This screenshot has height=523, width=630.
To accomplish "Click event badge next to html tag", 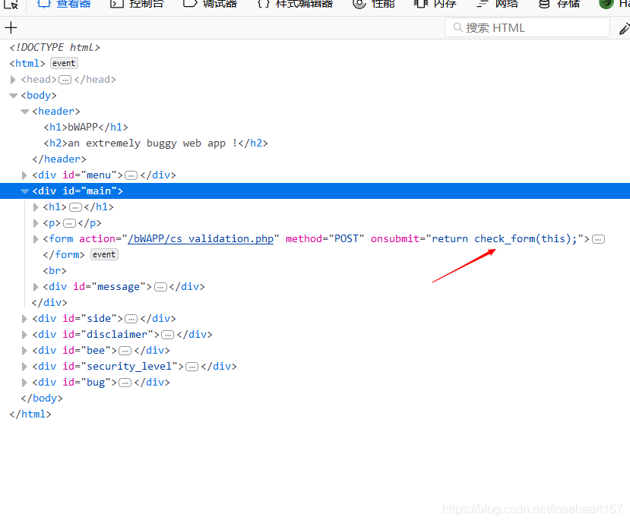I will (64, 63).
